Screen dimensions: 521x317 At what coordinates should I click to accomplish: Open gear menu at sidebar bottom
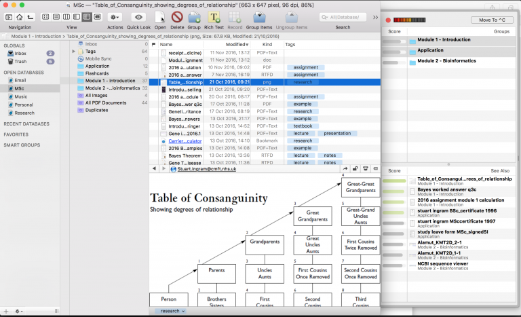pos(18,312)
